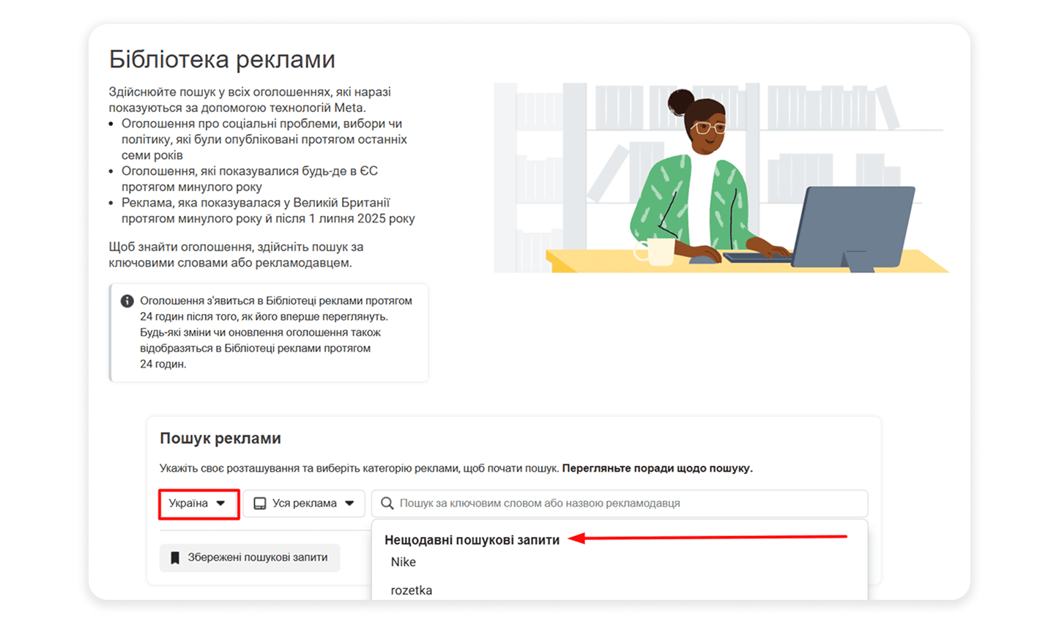Expand the caret arrow next to "Україна"
Screen dimensions: 1059x624
pos(220,503)
